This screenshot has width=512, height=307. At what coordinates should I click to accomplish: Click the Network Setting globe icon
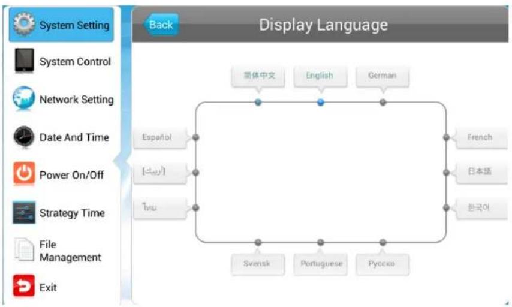[x=24, y=98]
